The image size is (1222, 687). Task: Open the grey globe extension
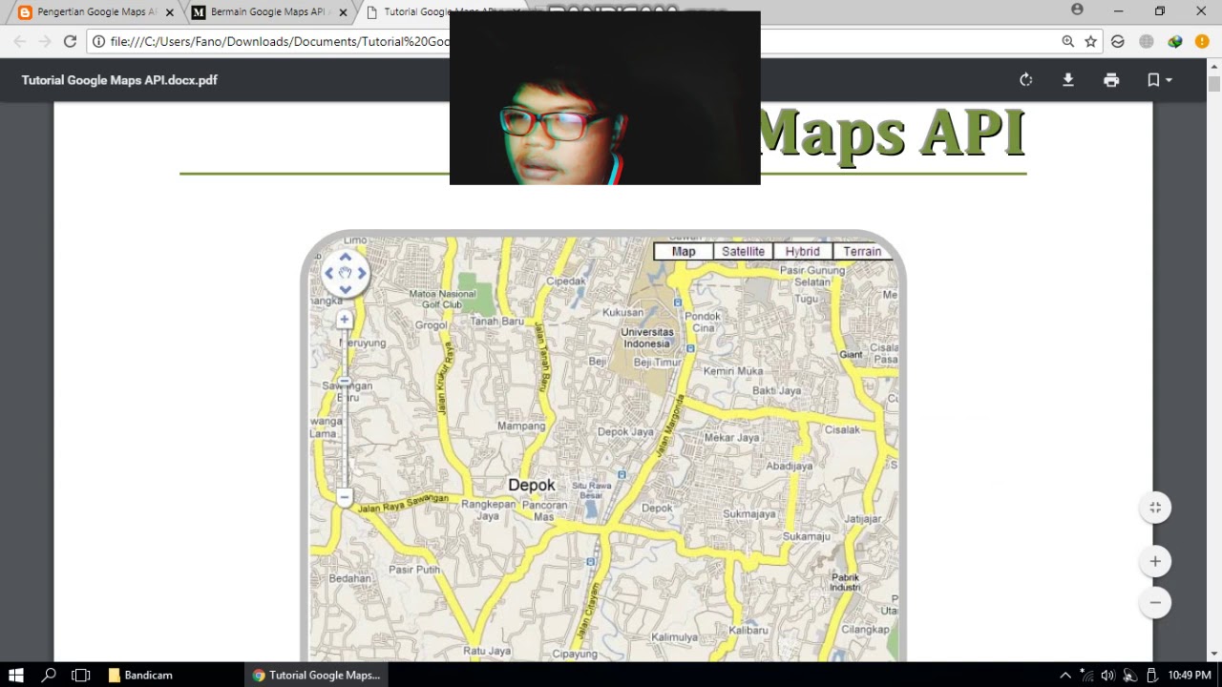tap(1147, 41)
